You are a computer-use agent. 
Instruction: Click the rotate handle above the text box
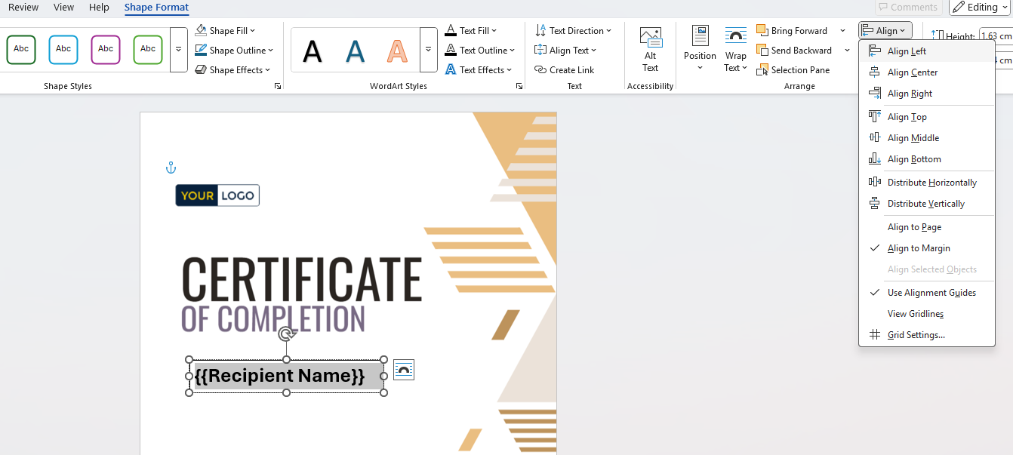point(286,334)
